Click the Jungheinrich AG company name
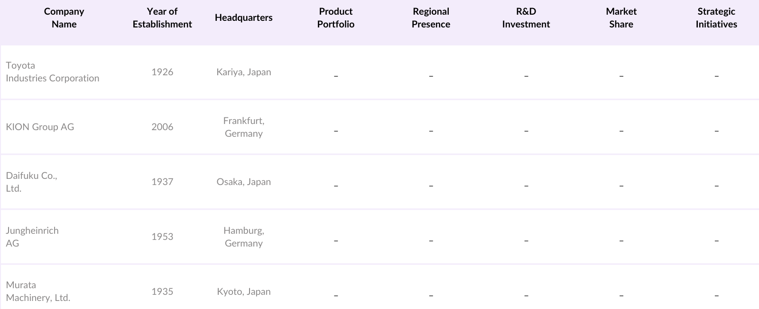Screen dimensions: 759x309 tap(32, 237)
